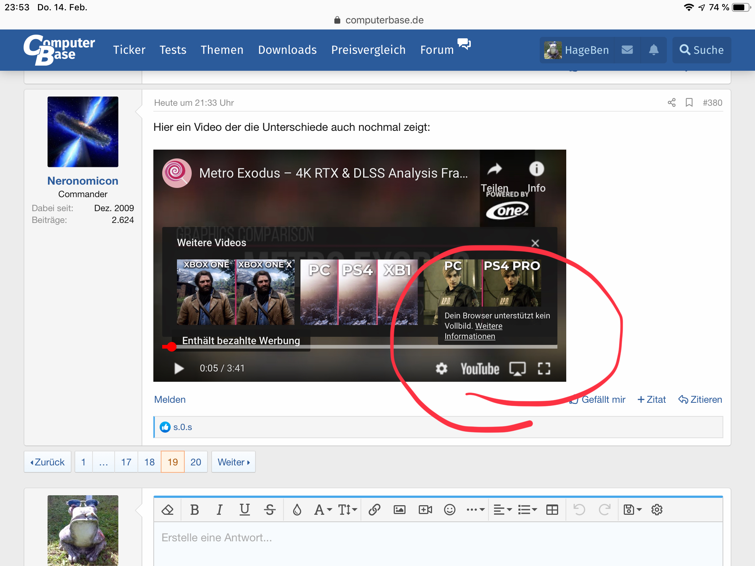This screenshot has width=755, height=566.
Task: Select the PC PS4 XB1 comparison thumbnail
Action: tap(359, 292)
